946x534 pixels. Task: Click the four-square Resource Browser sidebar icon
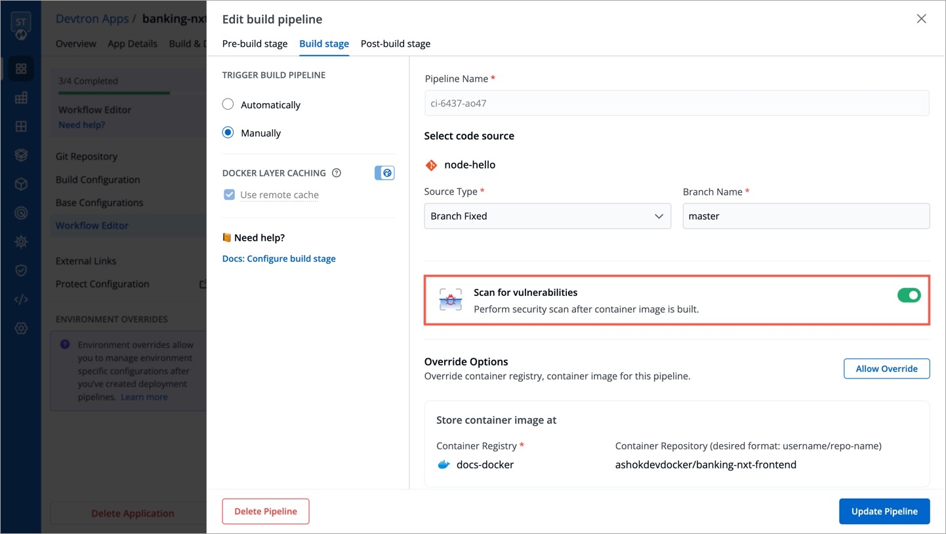pos(21,126)
